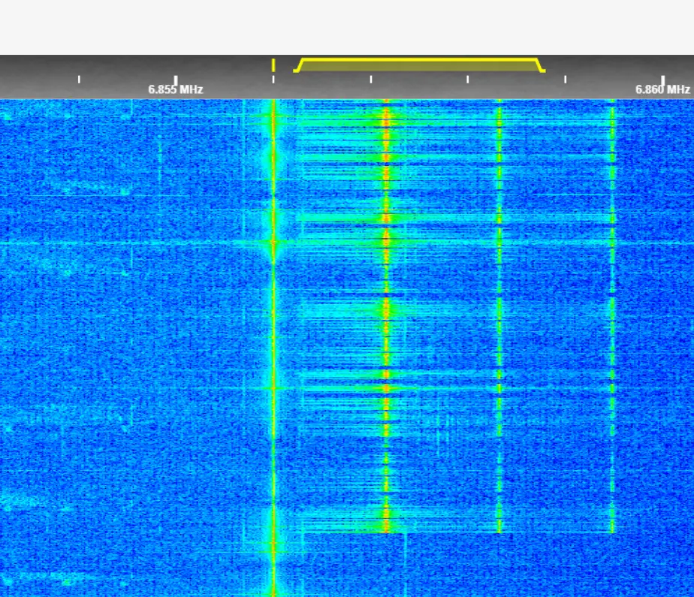Click the first scale tick under the yellow passband
The width and height of the screenshot is (694, 597).
click(x=370, y=79)
